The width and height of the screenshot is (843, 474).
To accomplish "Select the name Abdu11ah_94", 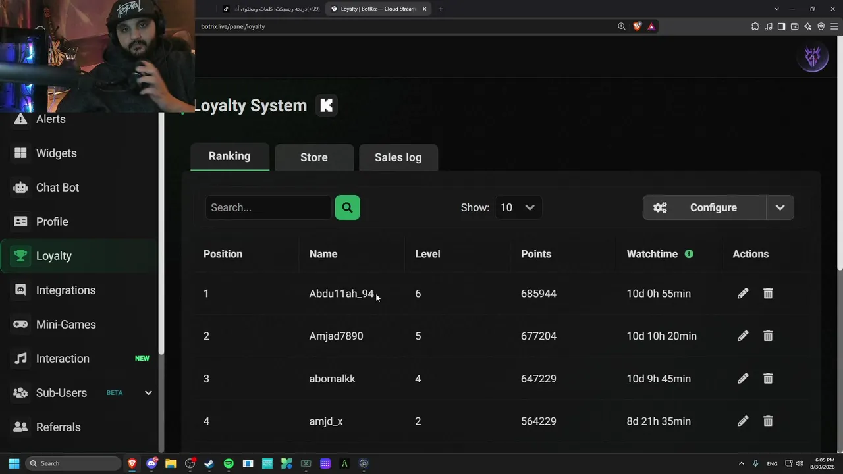I will [x=341, y=294].
